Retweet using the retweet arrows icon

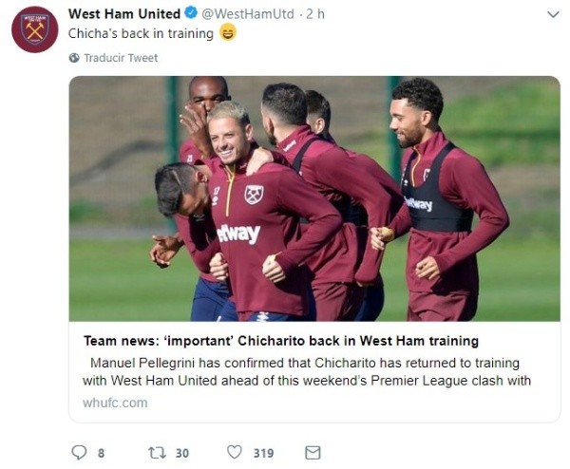point(156,453)
